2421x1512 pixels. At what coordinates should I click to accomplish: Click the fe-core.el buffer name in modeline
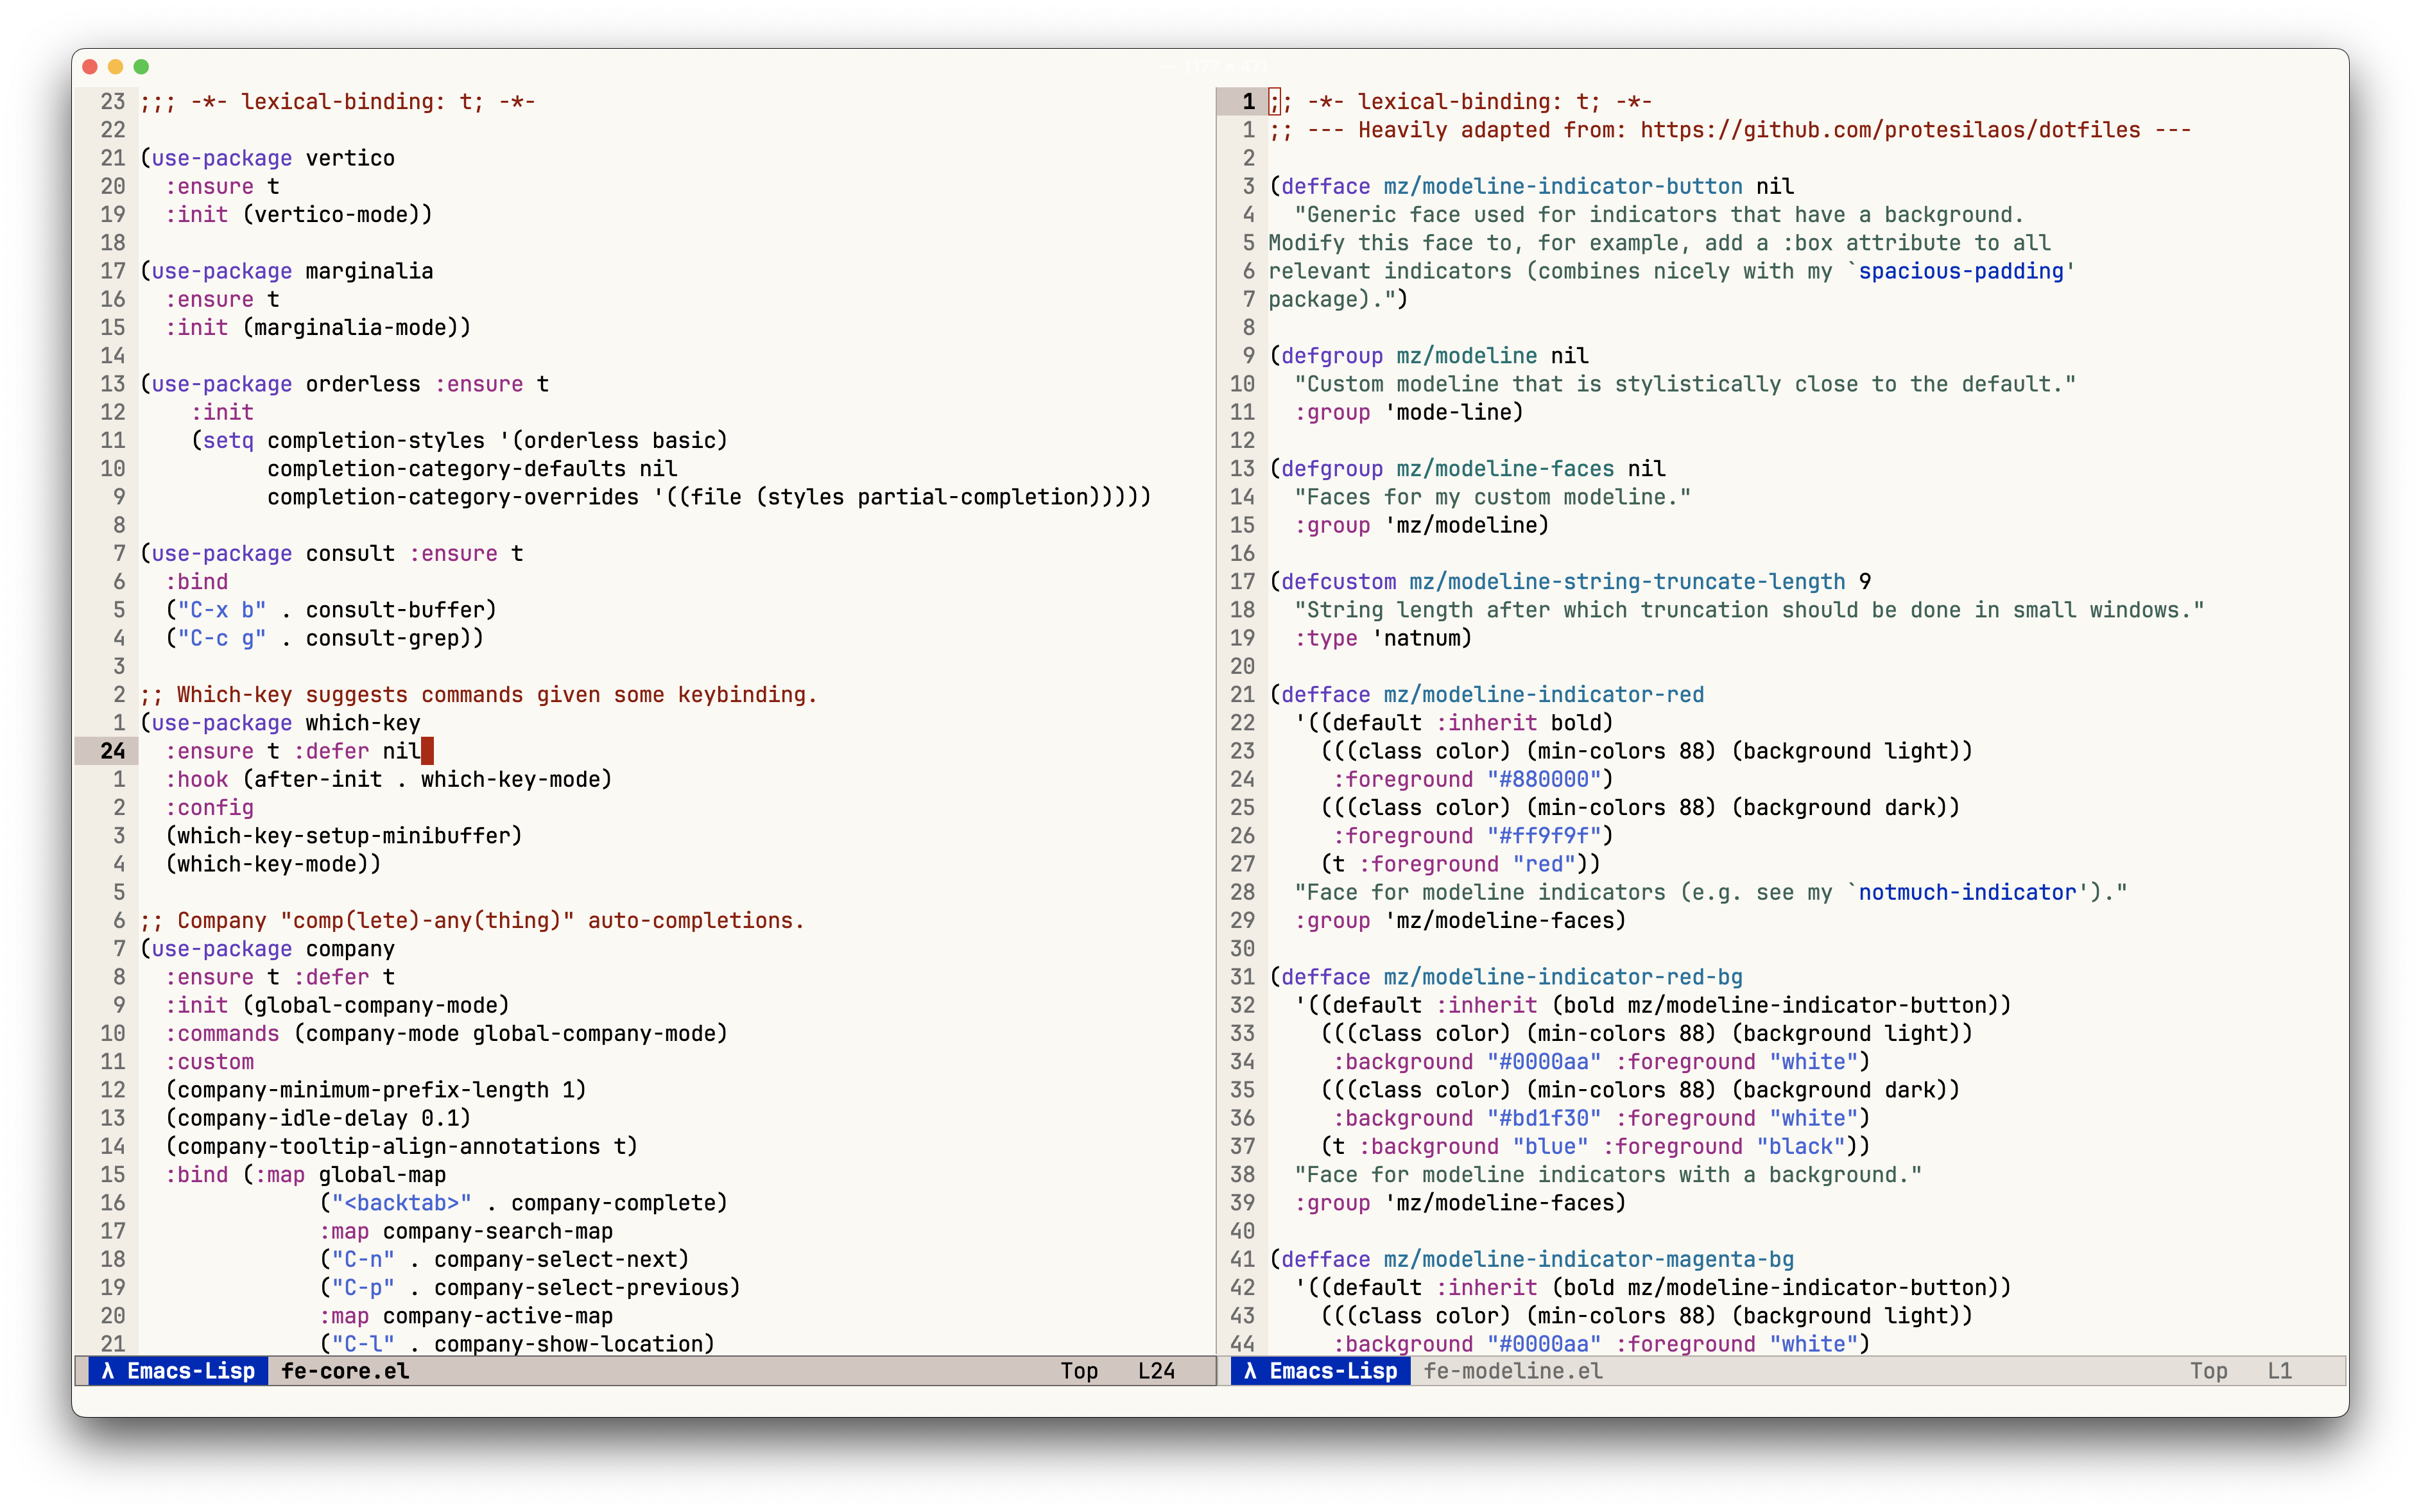point(345,1370)
